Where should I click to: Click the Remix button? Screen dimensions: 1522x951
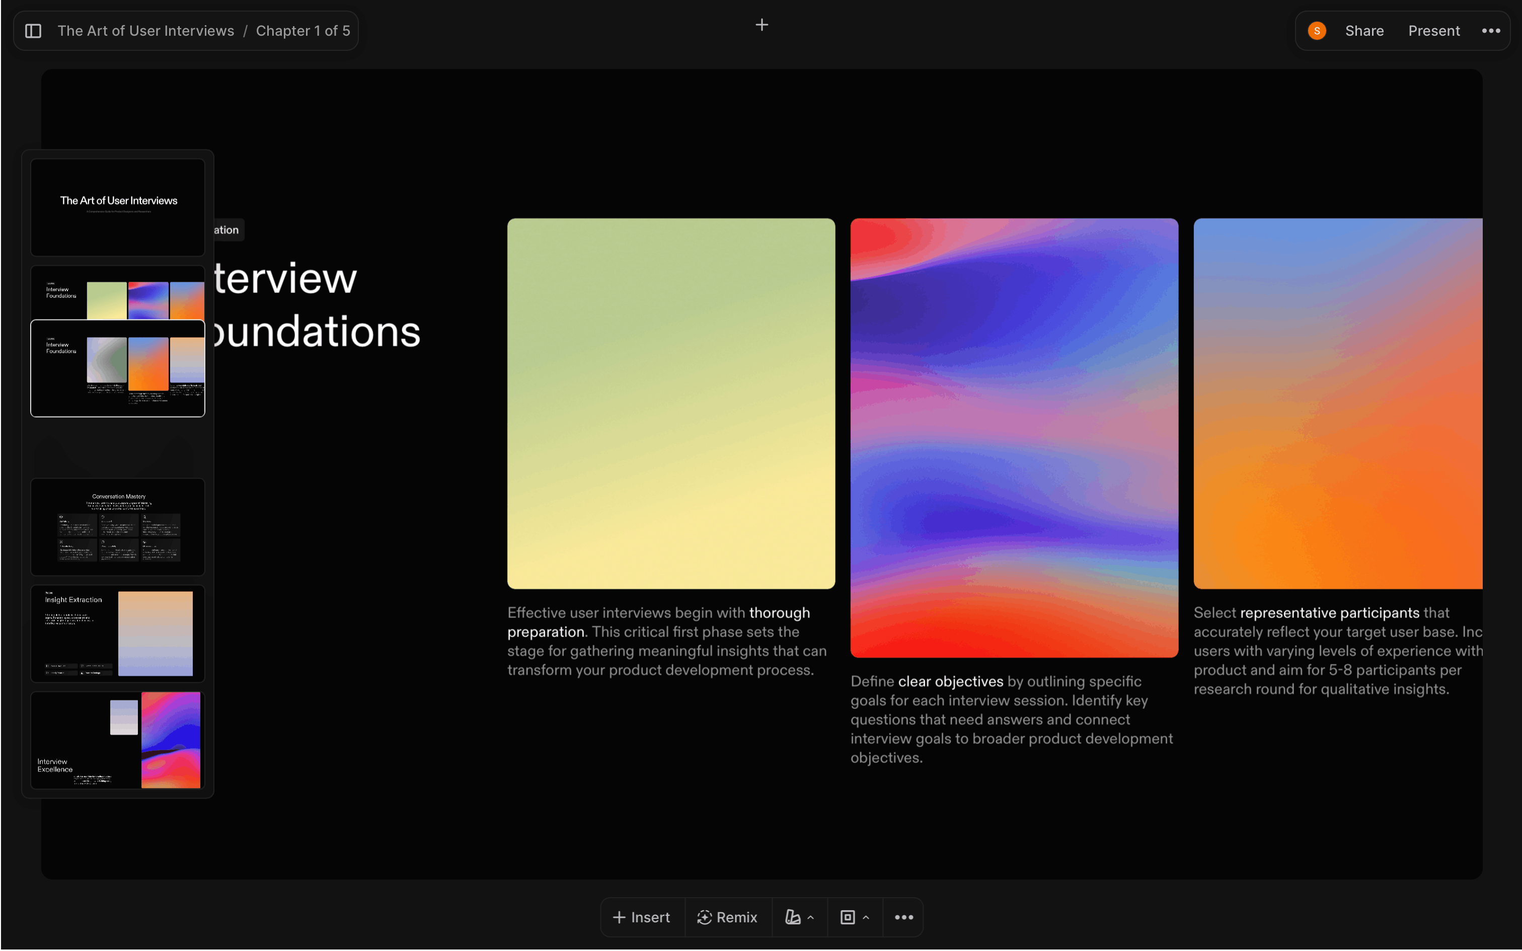click(x=728, y=917)
